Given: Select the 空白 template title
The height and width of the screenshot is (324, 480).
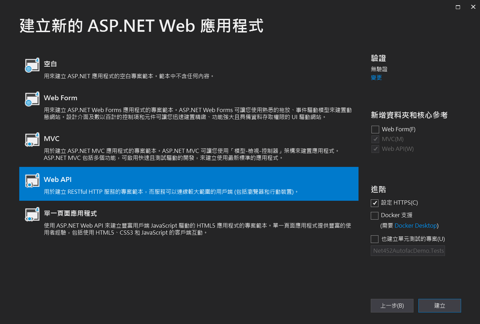Looking at the screenshot, I should (50, 64).
